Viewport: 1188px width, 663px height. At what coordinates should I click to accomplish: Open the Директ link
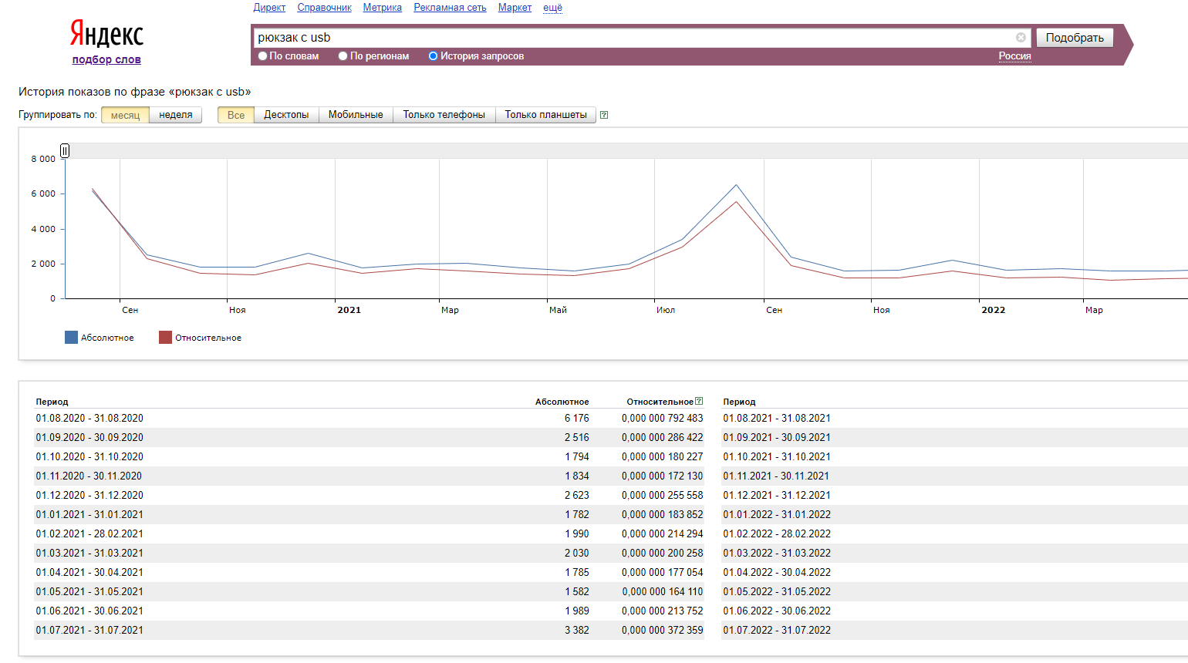coord(269,8)
